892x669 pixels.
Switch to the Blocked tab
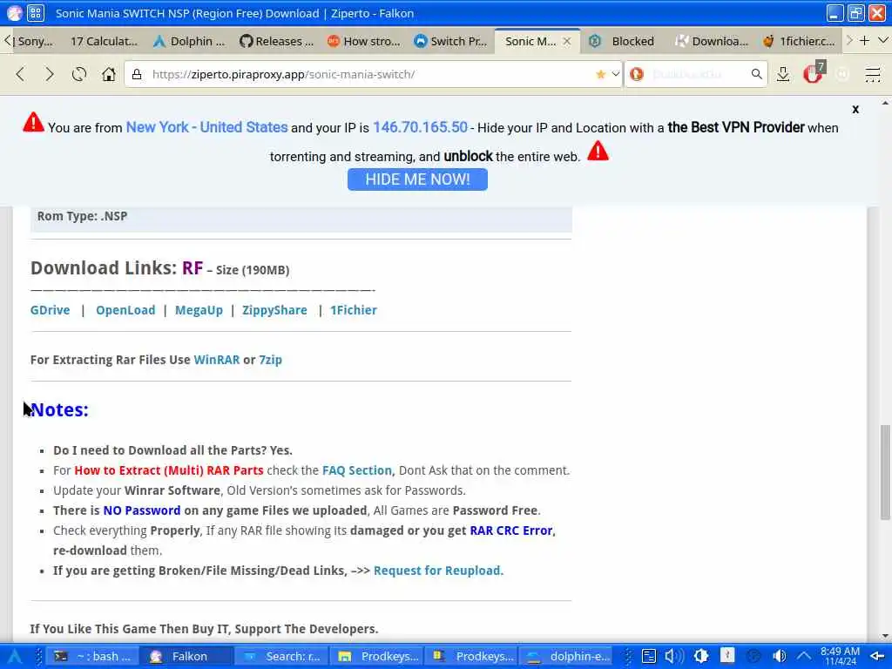(624, 41)
